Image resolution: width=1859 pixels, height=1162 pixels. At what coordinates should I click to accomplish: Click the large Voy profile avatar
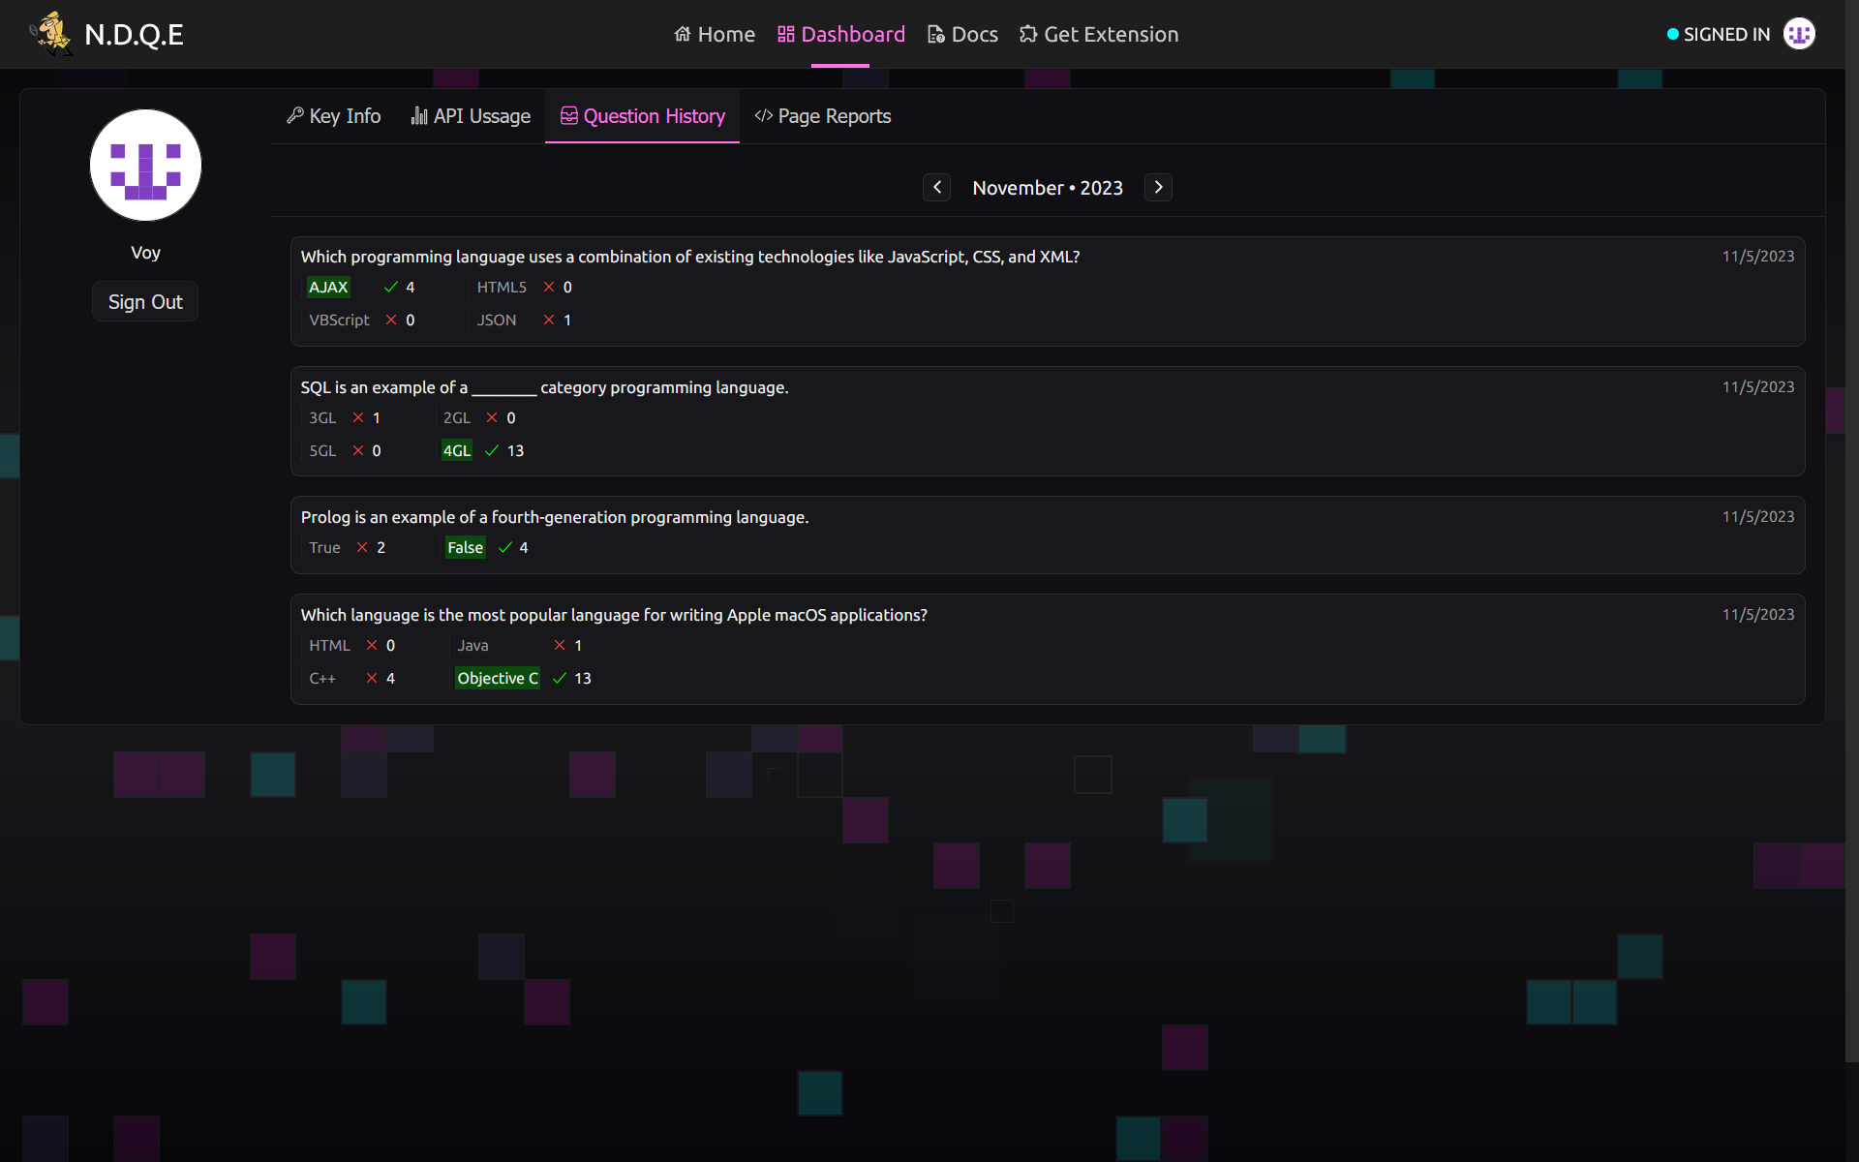[x=145, y=166]
